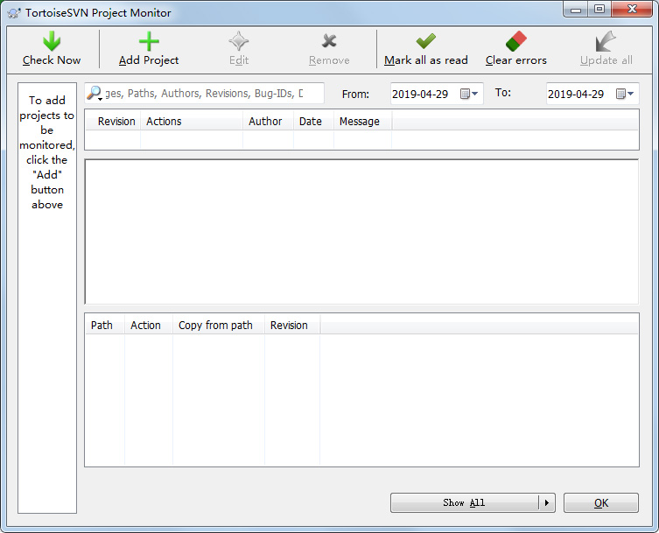659x533 pixels.
Task: Click the TortoiseSVN title bar icon
Action: pyautogui.click(x=14, y=13)
